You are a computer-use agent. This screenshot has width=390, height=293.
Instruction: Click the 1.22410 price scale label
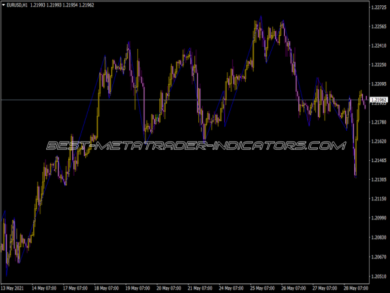click(x=379, y=46)
